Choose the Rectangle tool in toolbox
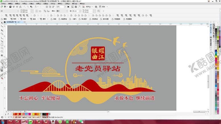This screenshot has width=221, height=124. [x=2, y=45]
